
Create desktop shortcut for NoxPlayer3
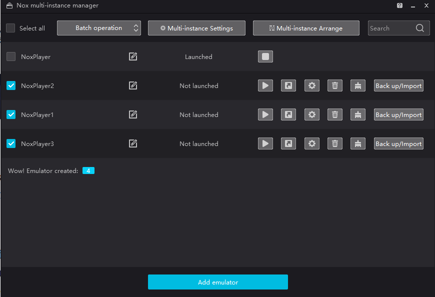pos(288,143)
